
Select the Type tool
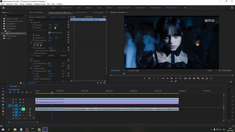[x=3, y=114]
